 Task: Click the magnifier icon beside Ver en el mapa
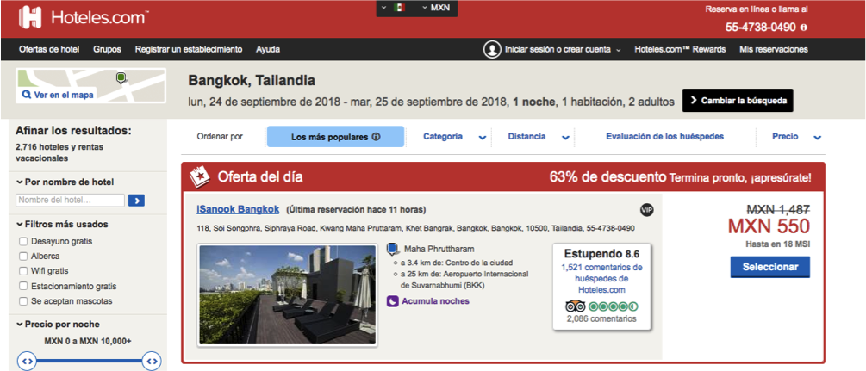(26, 95)
